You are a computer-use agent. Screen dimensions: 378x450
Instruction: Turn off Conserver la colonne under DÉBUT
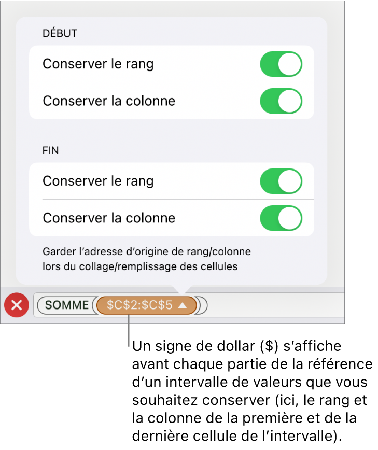click(x=281, y=101)
